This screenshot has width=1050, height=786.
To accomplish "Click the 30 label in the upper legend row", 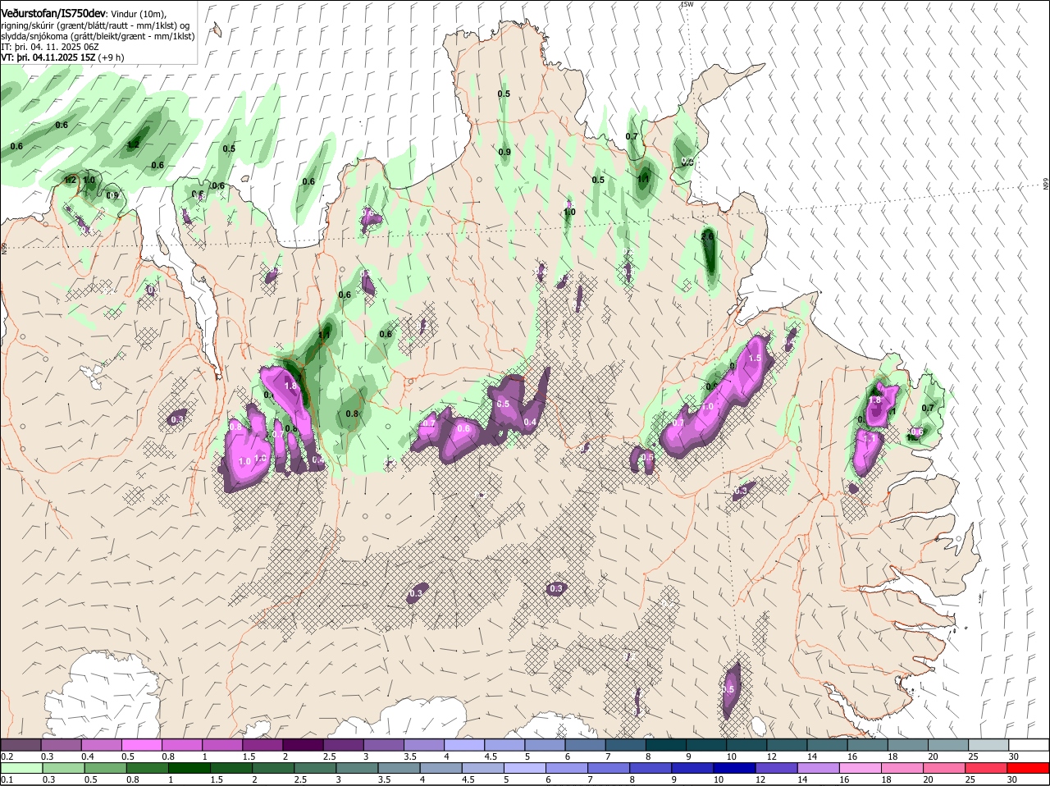I will point(1014,756).
